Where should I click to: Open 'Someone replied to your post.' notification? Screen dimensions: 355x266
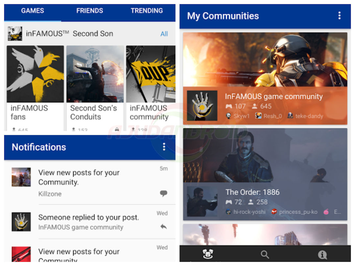click(x=90, y=222)
